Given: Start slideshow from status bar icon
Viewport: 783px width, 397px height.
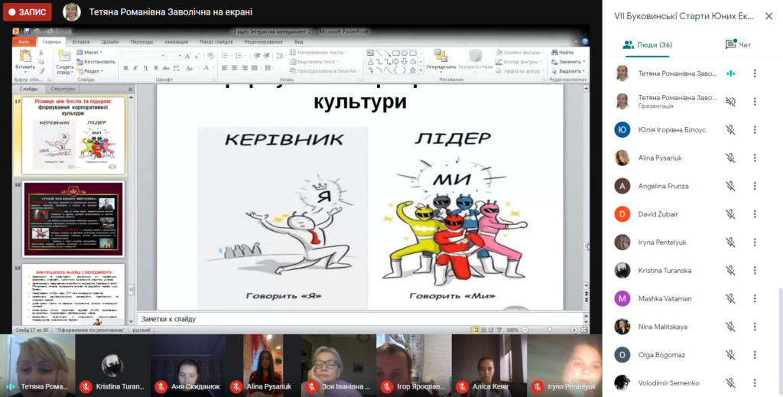Looking at the screenshot, I should pos(499,330).
